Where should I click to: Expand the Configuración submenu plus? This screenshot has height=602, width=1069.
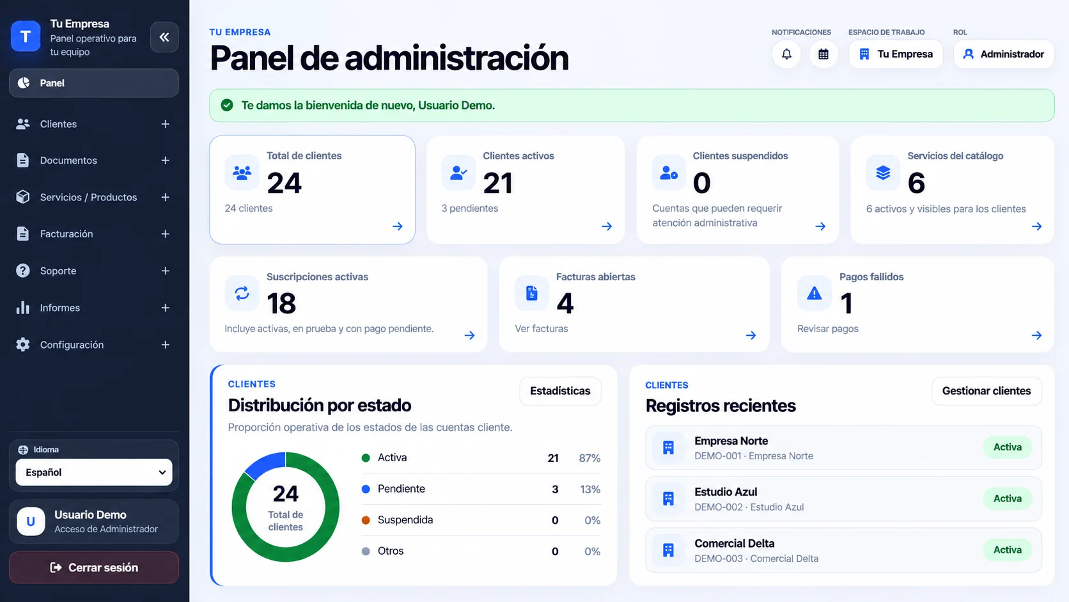pos(165,345)
